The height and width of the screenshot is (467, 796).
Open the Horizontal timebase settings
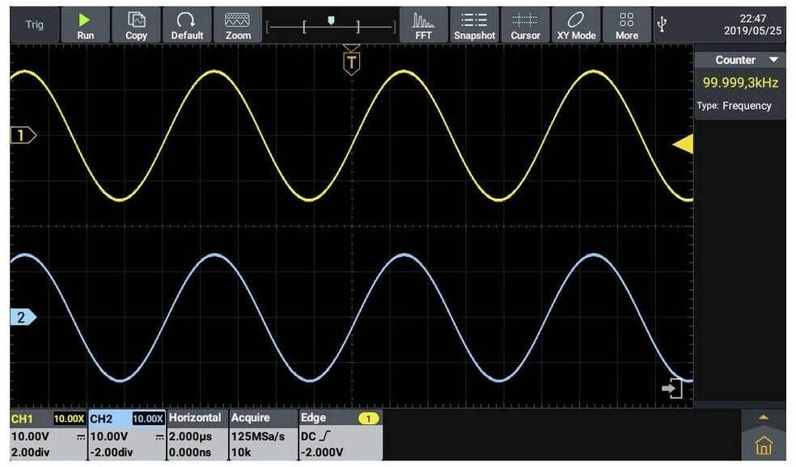click(x=194, y=435)
